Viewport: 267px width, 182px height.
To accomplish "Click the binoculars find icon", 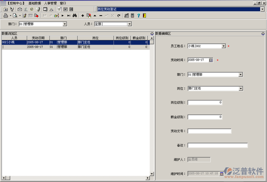I will click(75, 16).
